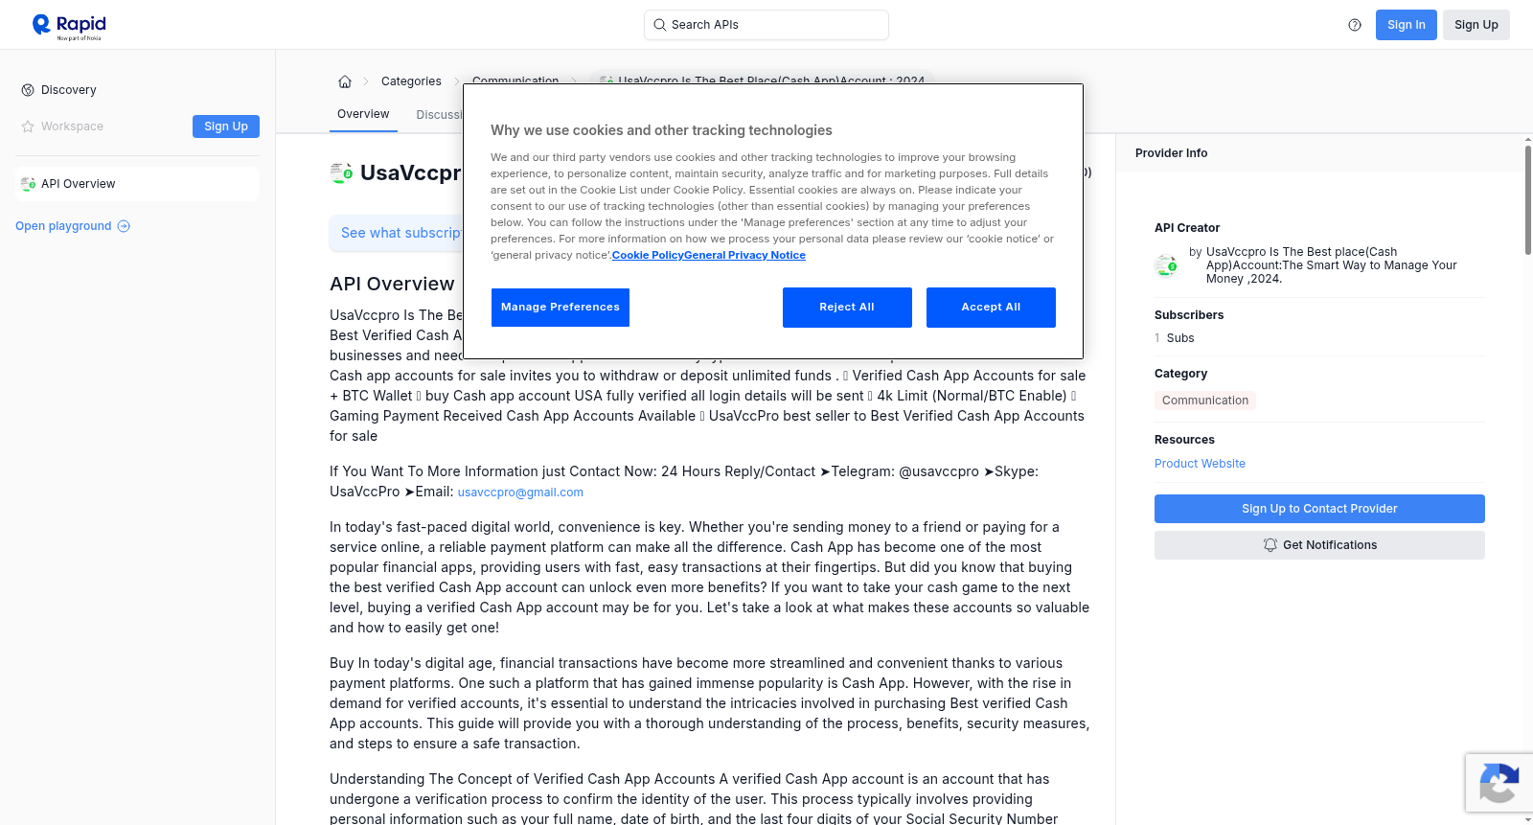
Task: Click the API logo beside UsaVccpro title
Action: click(341, 172)
